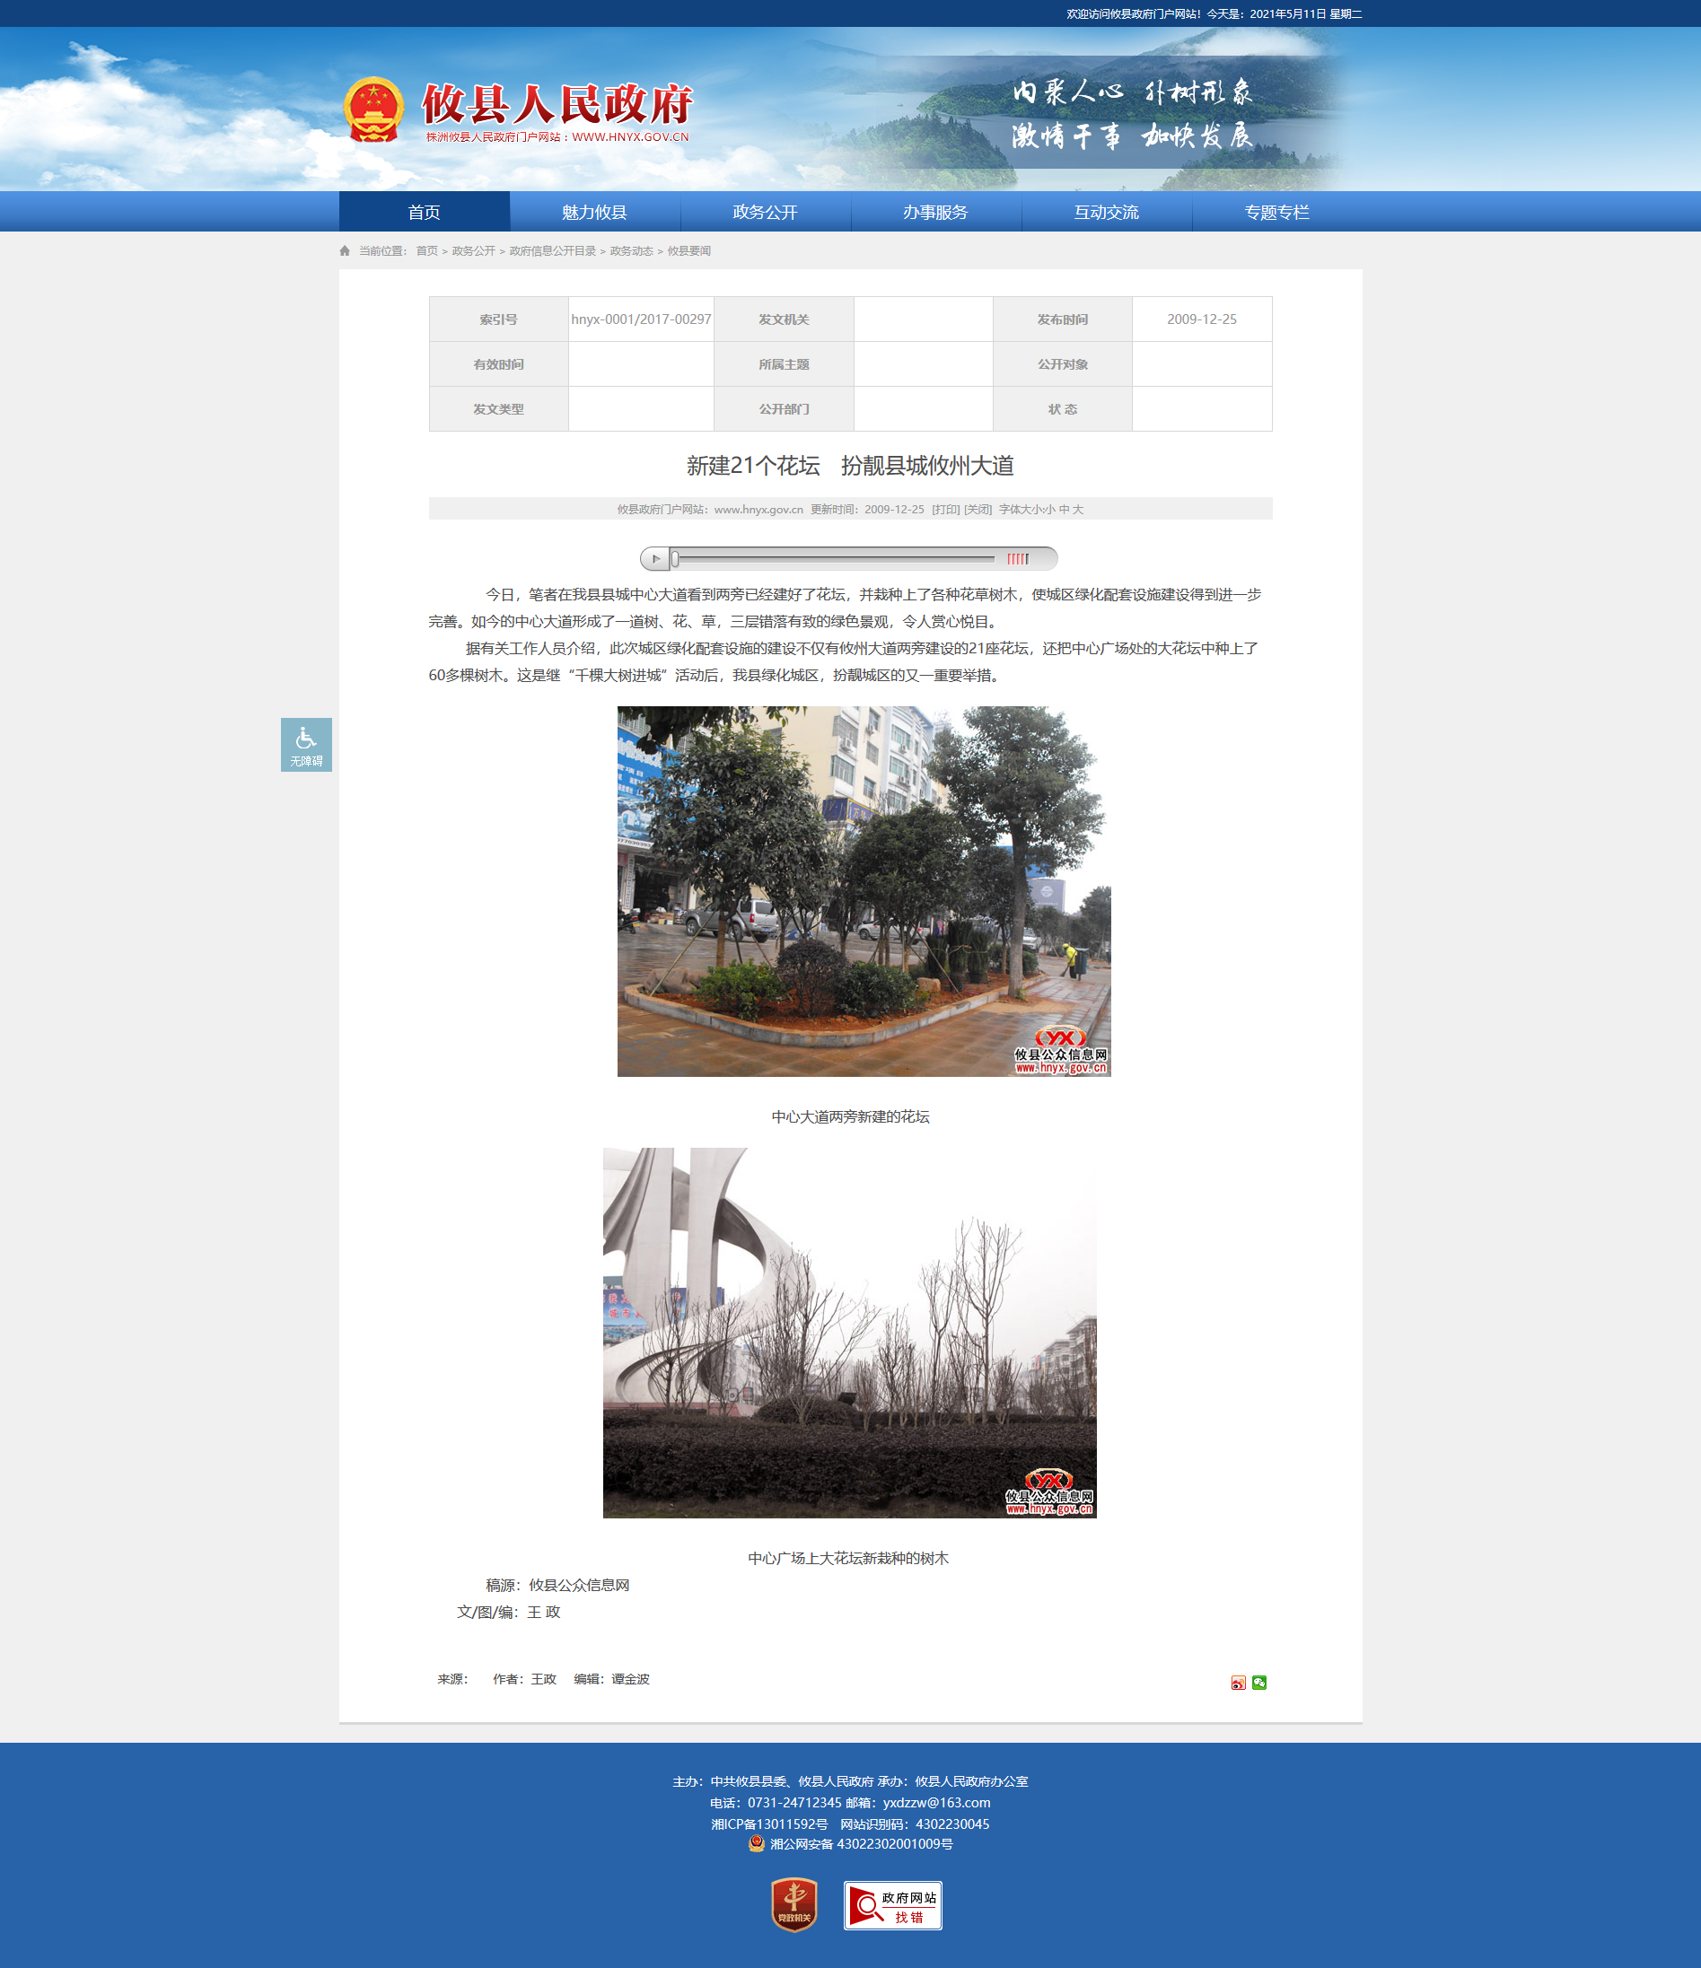Click the audio player volume bars

(1018, 558)
